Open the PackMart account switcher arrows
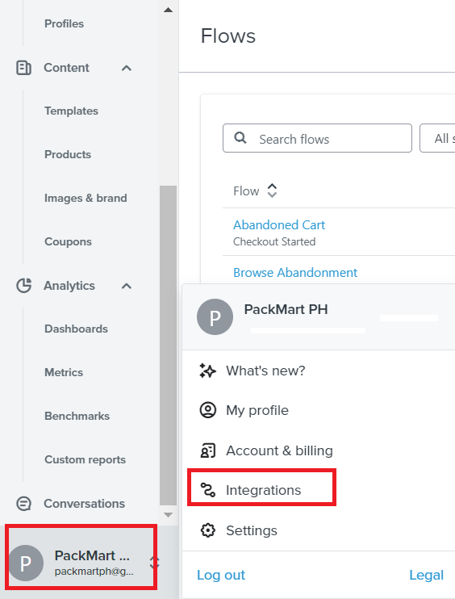Screen dimensions: 455x599 tap(154, 563)
